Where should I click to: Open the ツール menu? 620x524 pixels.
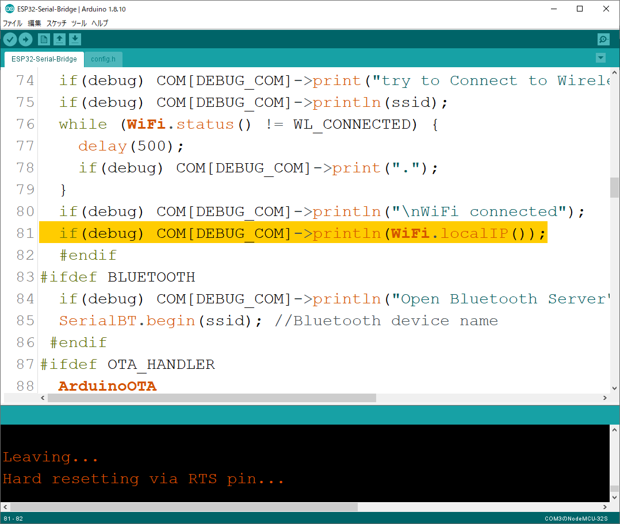pos(79,24)
